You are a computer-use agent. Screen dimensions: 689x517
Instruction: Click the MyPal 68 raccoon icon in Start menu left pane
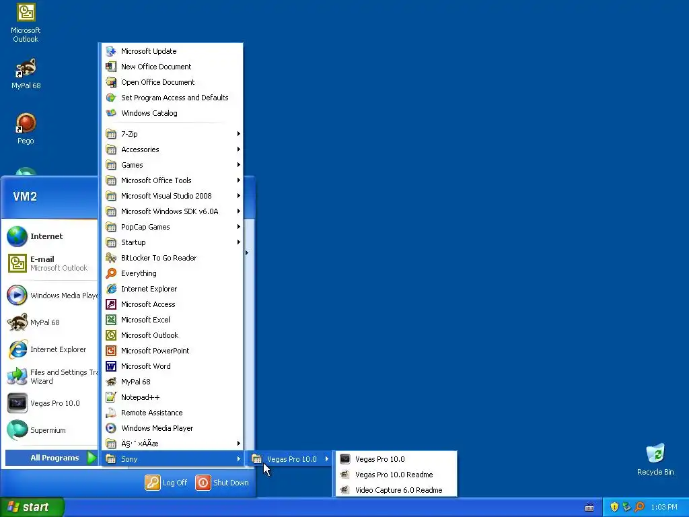coord(17,322)
